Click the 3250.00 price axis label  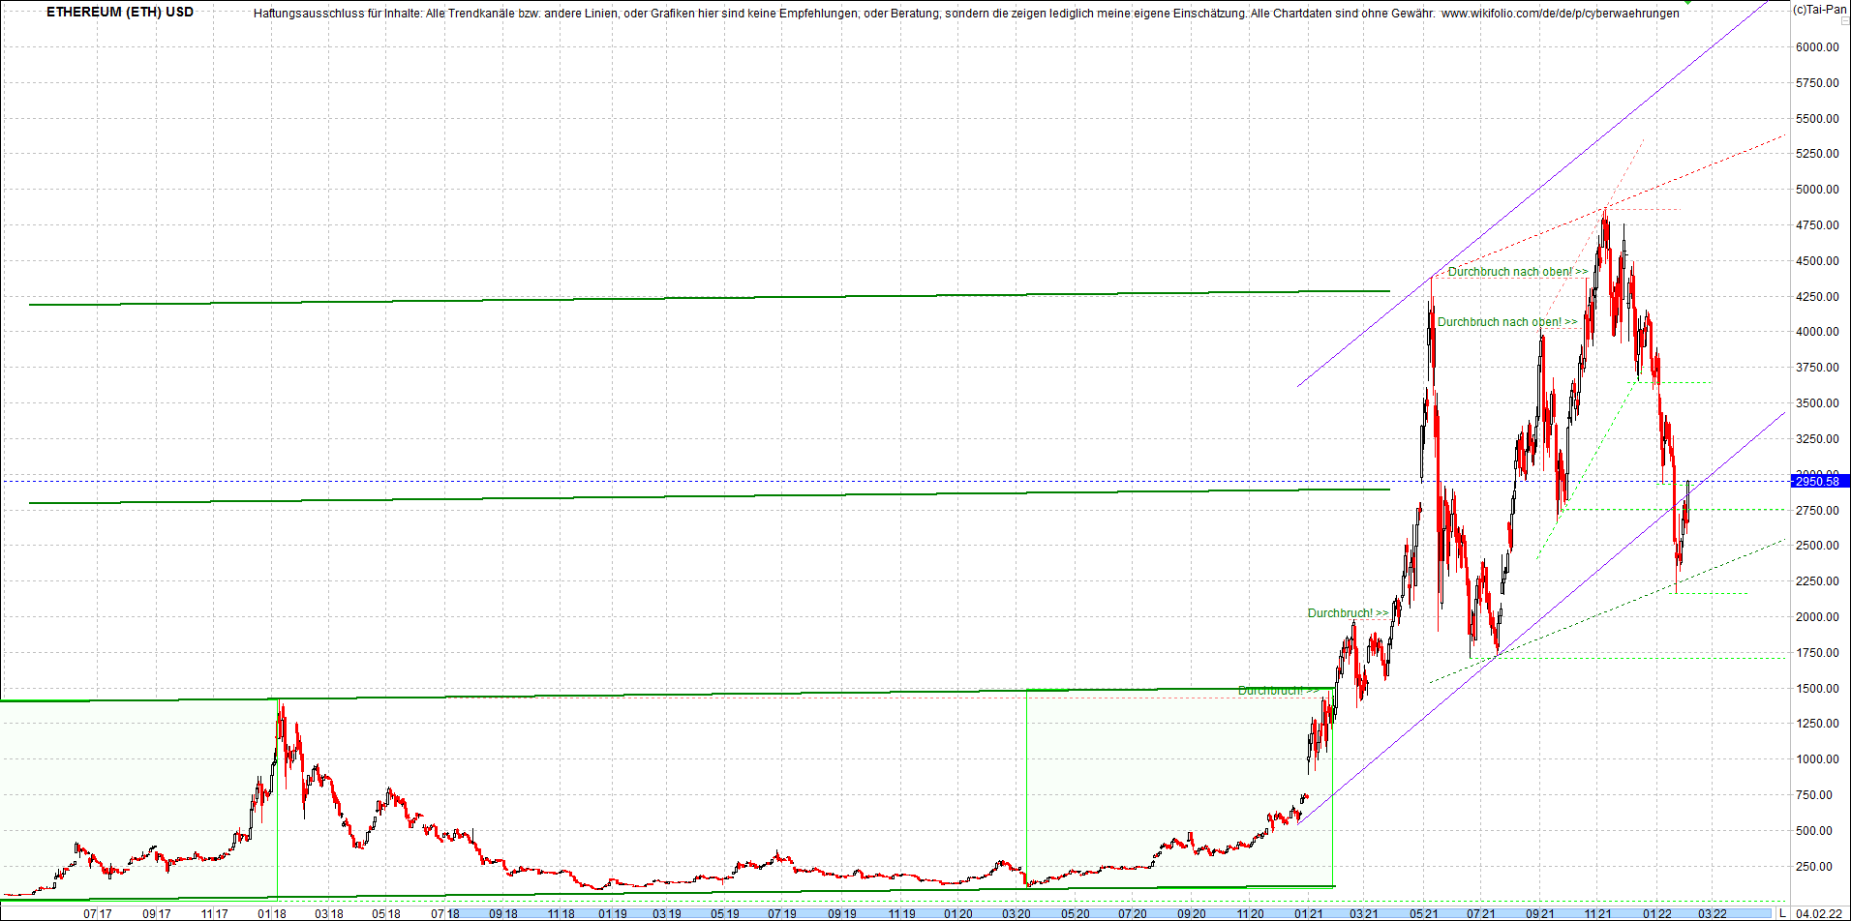pos(1817,438)
